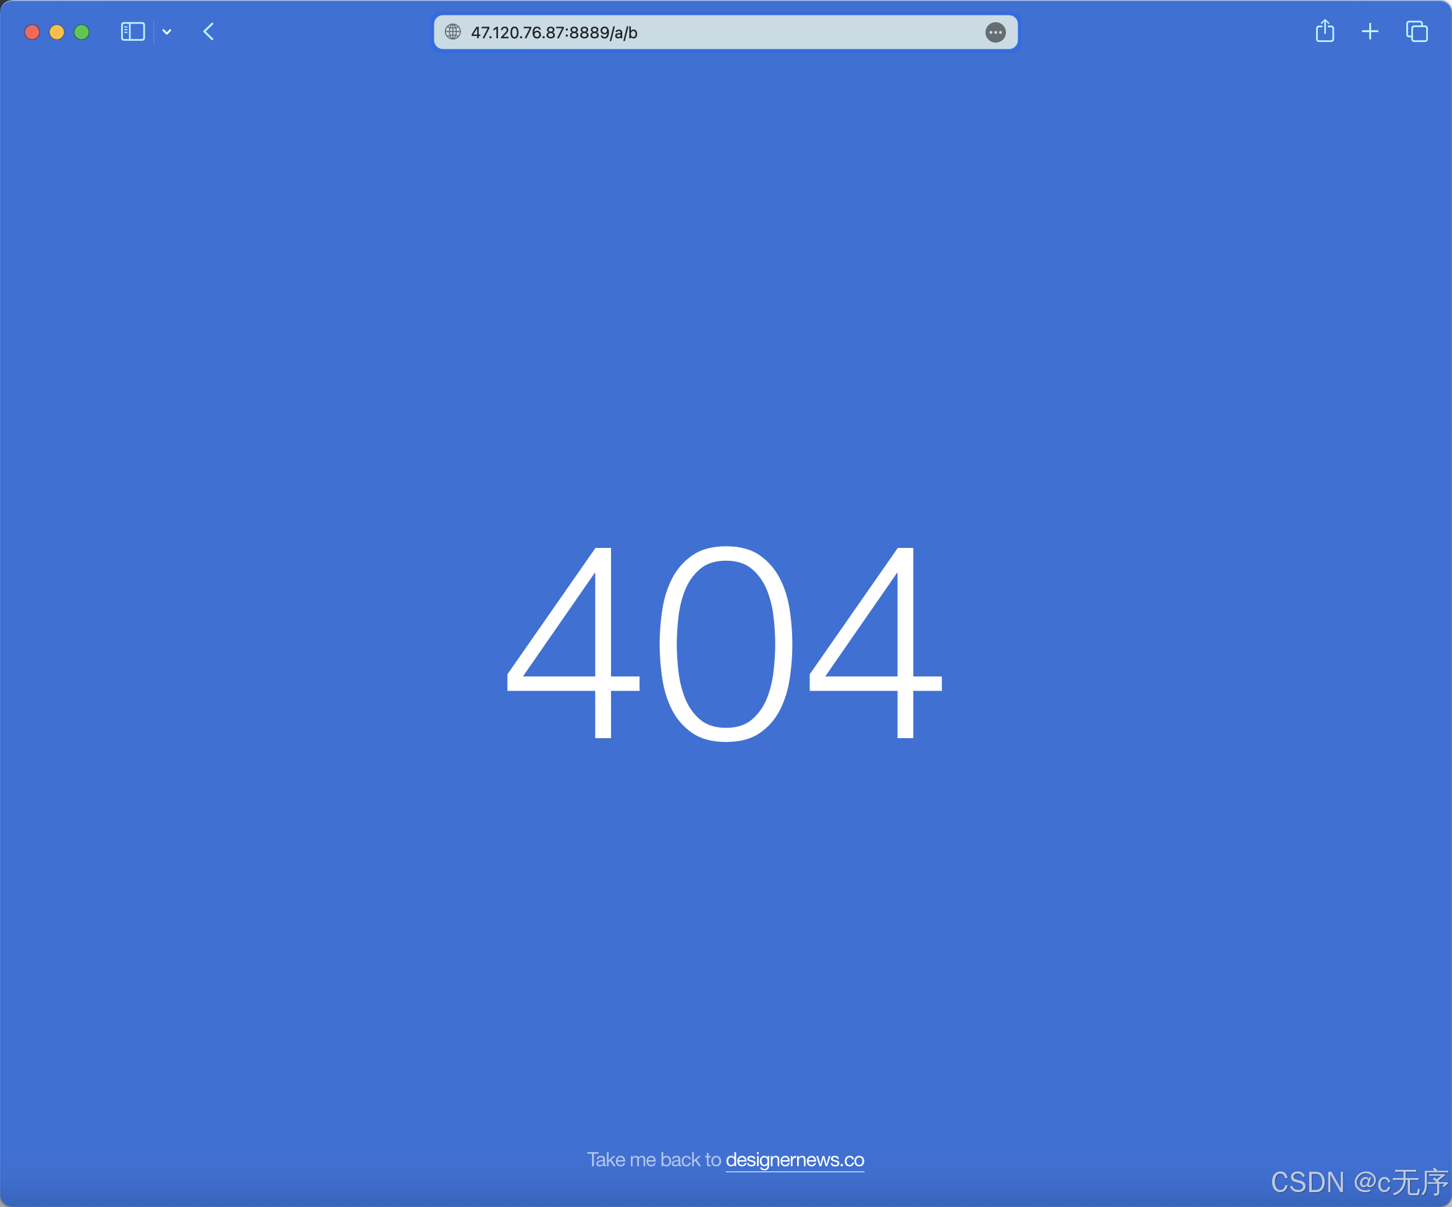Image resolution: width=1452 pixels, height=1207 pixels.
Task: Click the CSDN watermark text
Action: point(1358,1182)
